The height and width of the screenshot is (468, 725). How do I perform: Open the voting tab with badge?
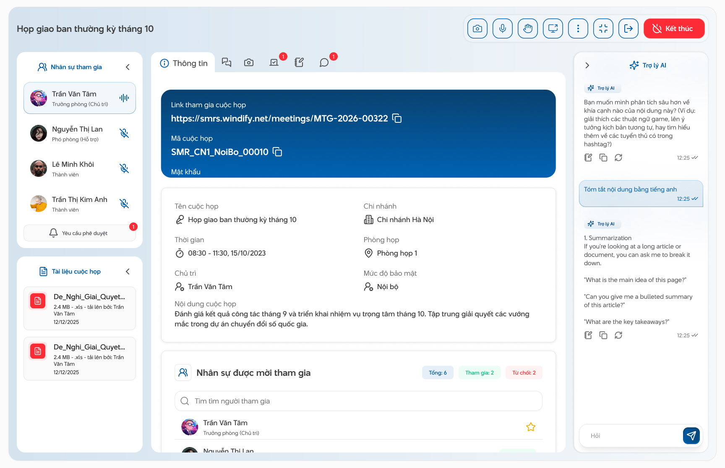tap(274, 62)
